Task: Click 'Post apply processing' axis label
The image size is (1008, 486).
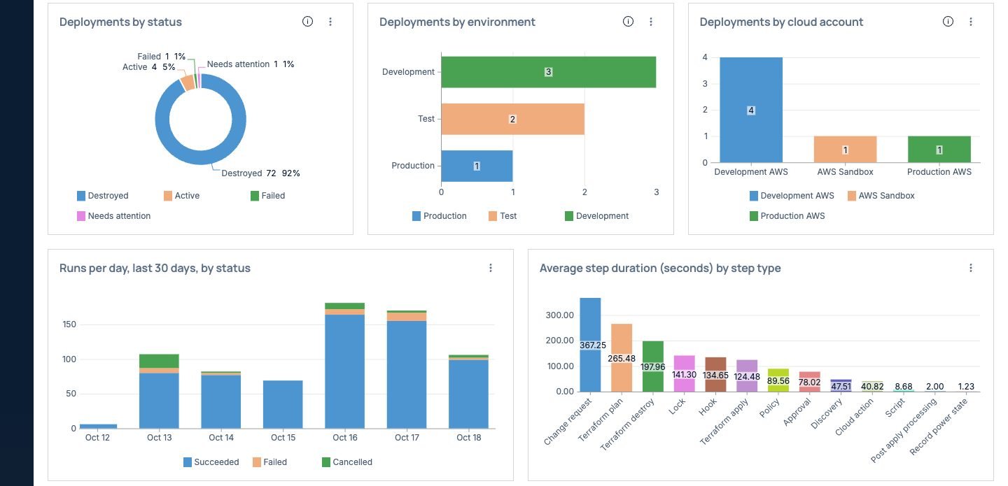Action: 904,431
